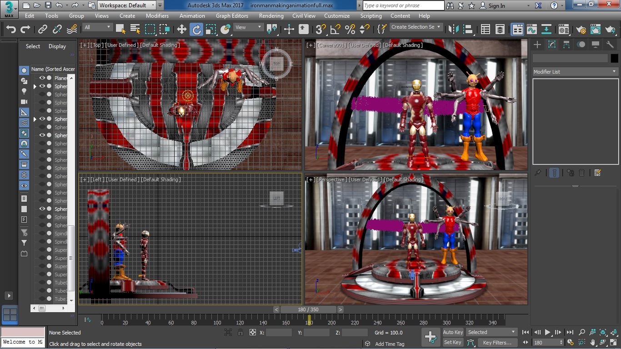Screen dimensions: 621x349
Task: Click the 180 / 350 time slider
Action: [x=308, y=309]
